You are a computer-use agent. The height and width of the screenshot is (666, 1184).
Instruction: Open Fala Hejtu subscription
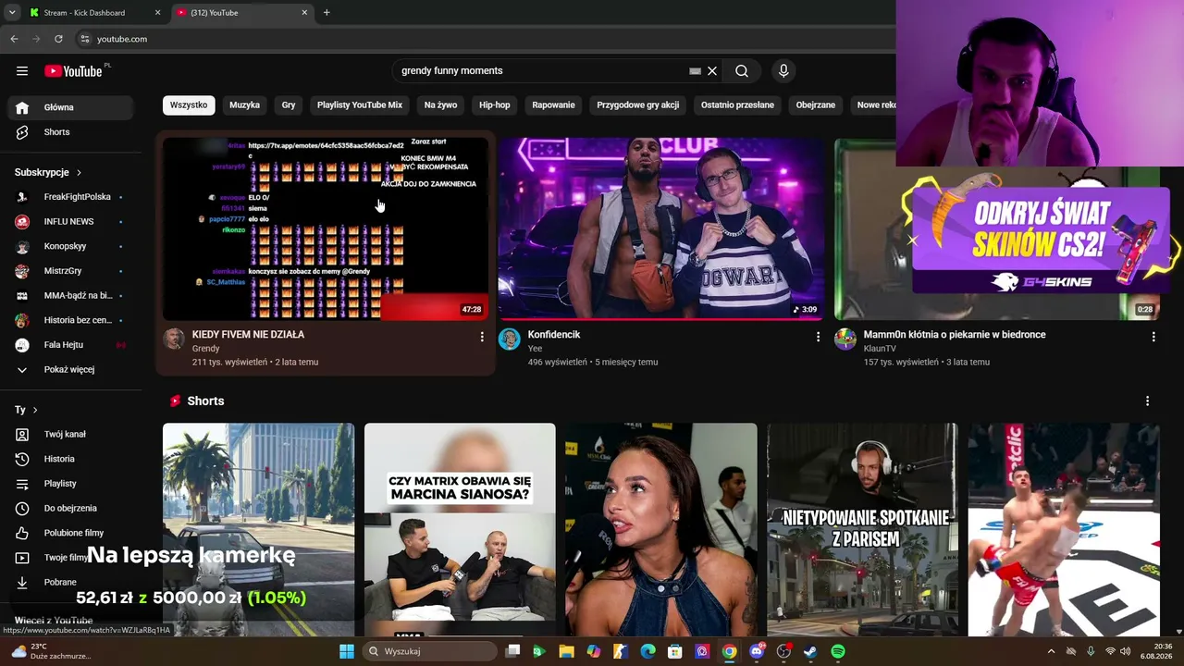pyautogui.click(x=72, y=345)
